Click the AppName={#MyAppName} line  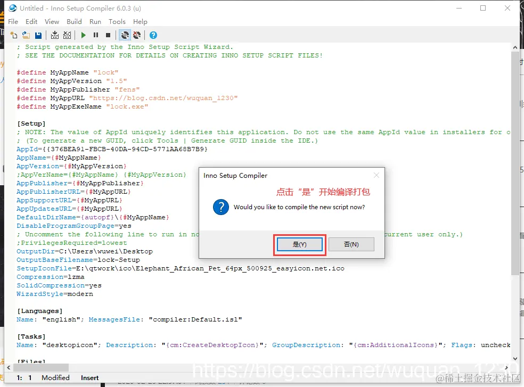[x=59, y=158]
